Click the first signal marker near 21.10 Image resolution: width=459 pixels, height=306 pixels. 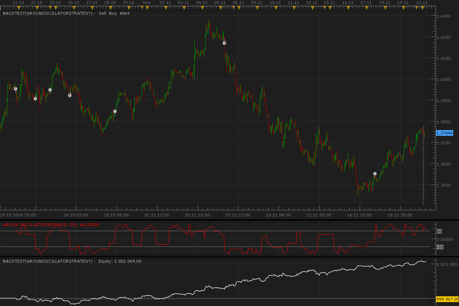tap(15, 89)
